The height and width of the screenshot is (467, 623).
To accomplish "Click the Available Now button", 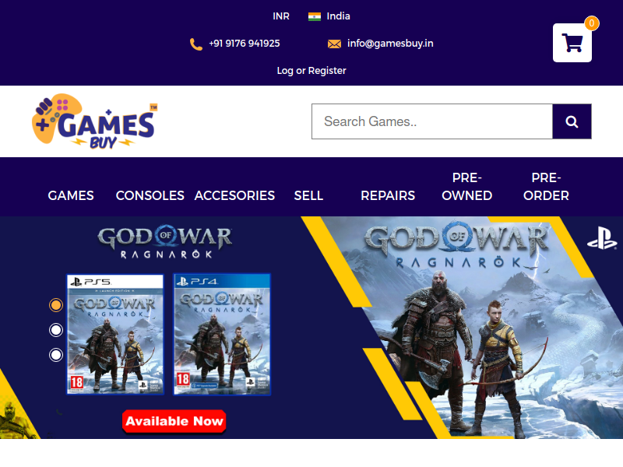I will 174,421.
